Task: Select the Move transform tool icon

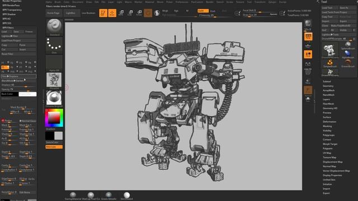Action: pos(121,13)
